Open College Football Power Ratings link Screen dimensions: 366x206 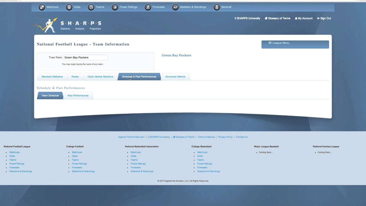point(79,164)
